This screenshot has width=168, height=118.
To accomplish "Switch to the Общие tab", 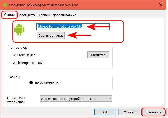I will (9, 15).
